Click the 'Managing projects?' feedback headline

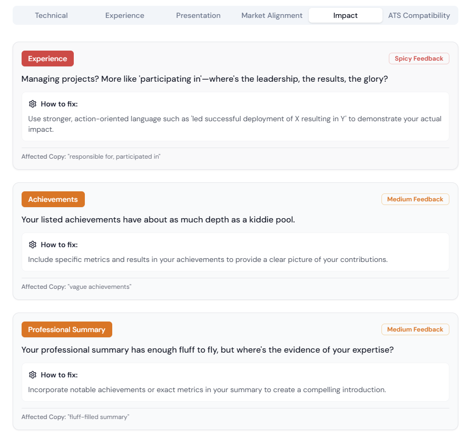tap(204, 79)
